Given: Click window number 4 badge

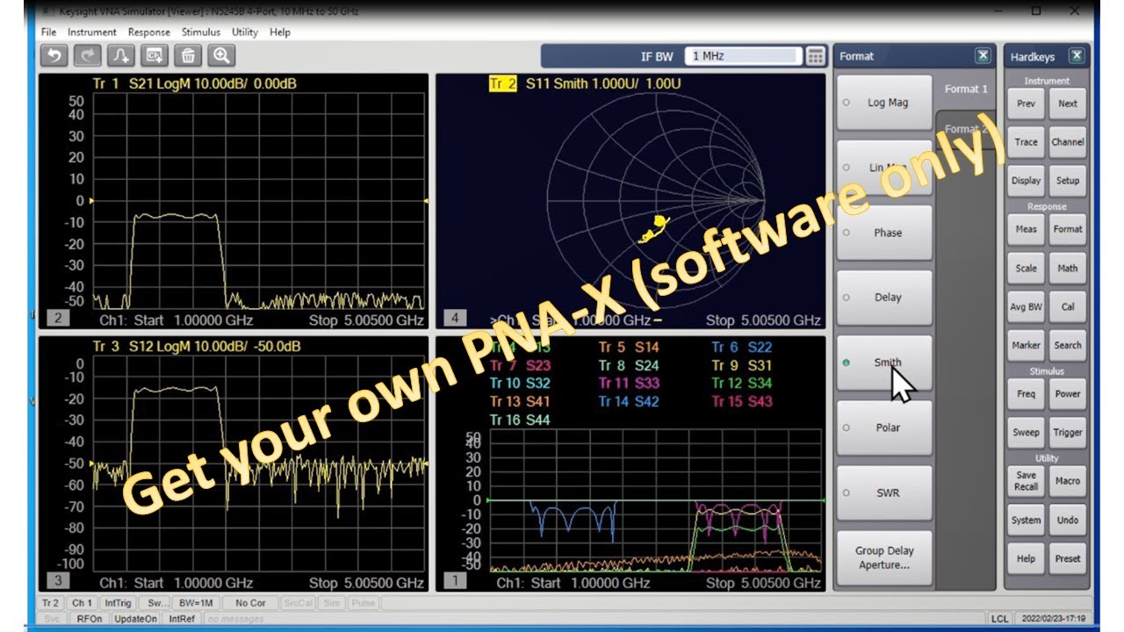Looking at the screenshot, I should coord(454,318).
